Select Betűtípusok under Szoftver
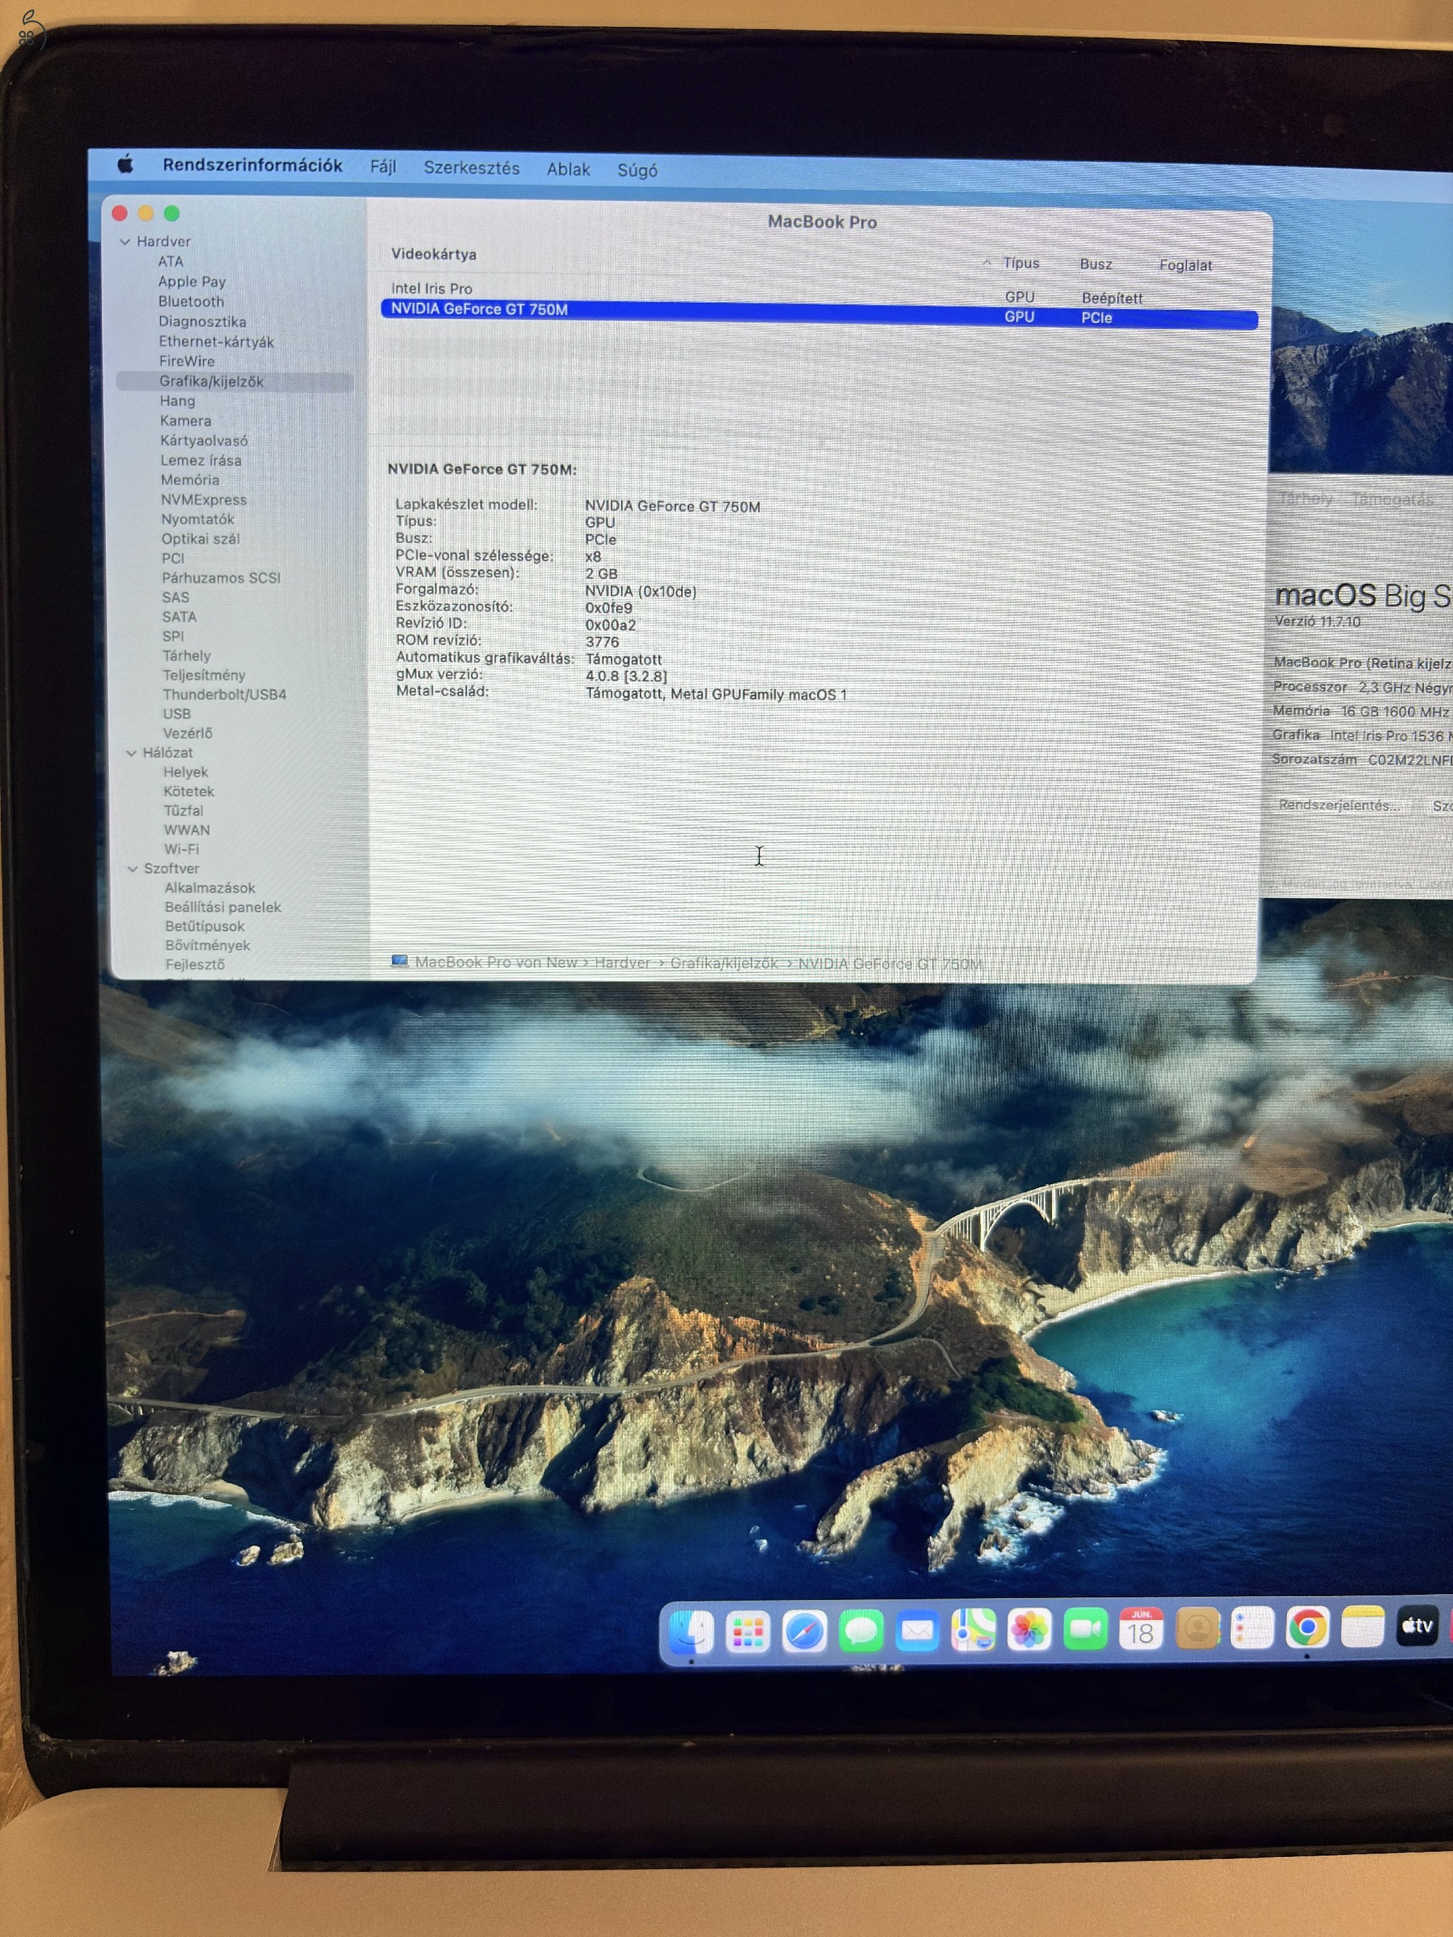Screen dimensions: 1453x1937 tap(205, 927)
